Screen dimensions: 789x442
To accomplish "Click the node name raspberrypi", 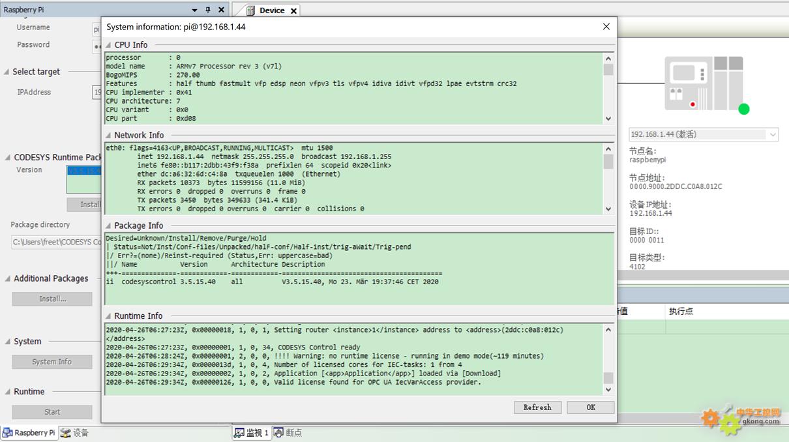I will click(x=648, y=160).
